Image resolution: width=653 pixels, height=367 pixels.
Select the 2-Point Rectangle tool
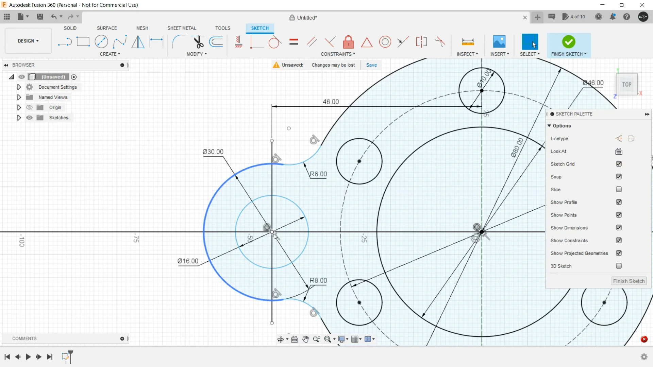83,42
